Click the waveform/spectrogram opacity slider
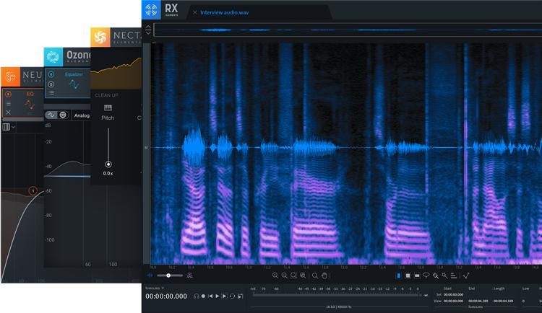This screenshot has height=313, width=542. click(170, 275)
